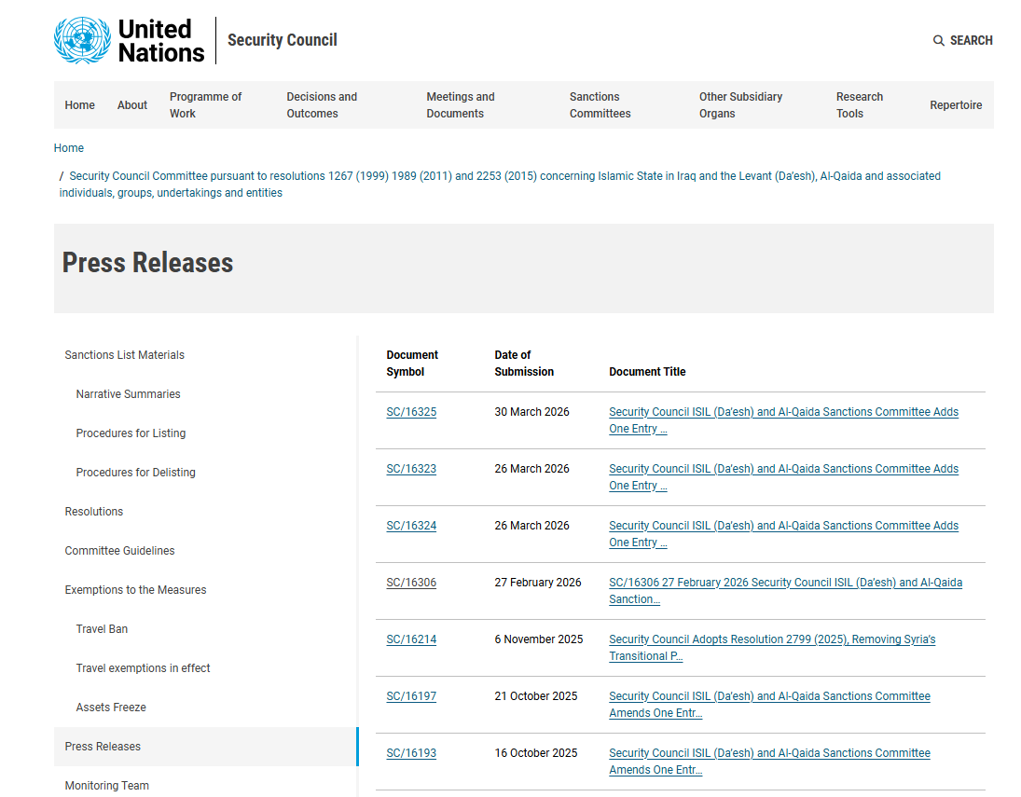This screenshot has width=1021, height=797.
Task: Select Narrative Summaries in sidebar
Action: 128,394
